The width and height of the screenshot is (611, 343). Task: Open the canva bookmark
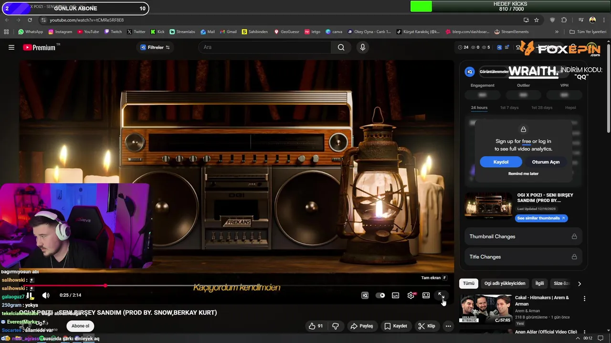(334, 32)
